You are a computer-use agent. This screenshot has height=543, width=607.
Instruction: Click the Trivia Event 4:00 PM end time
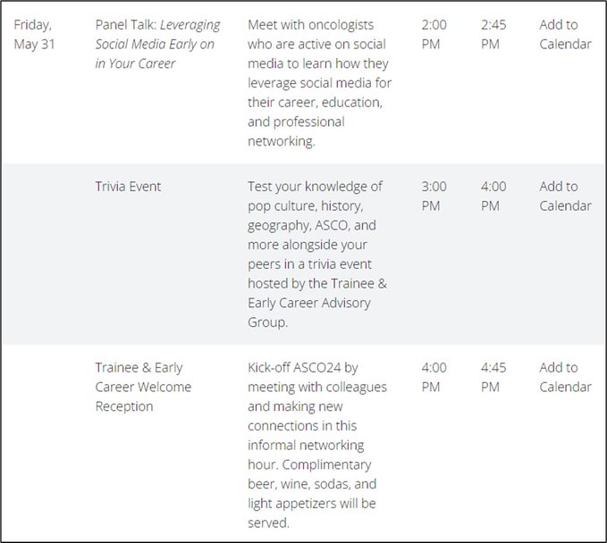pos(493,196)
